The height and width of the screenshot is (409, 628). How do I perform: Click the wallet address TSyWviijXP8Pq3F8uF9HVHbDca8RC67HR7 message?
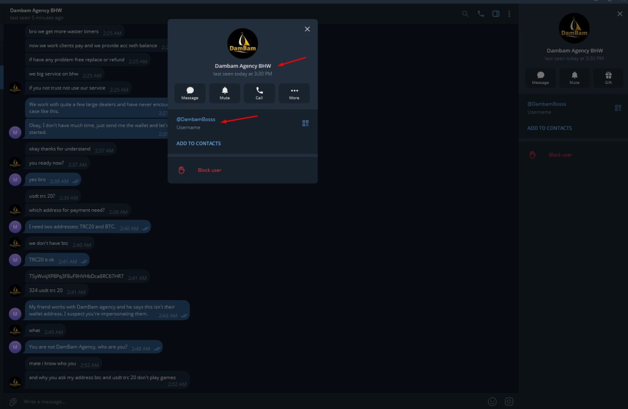point(87,277)
